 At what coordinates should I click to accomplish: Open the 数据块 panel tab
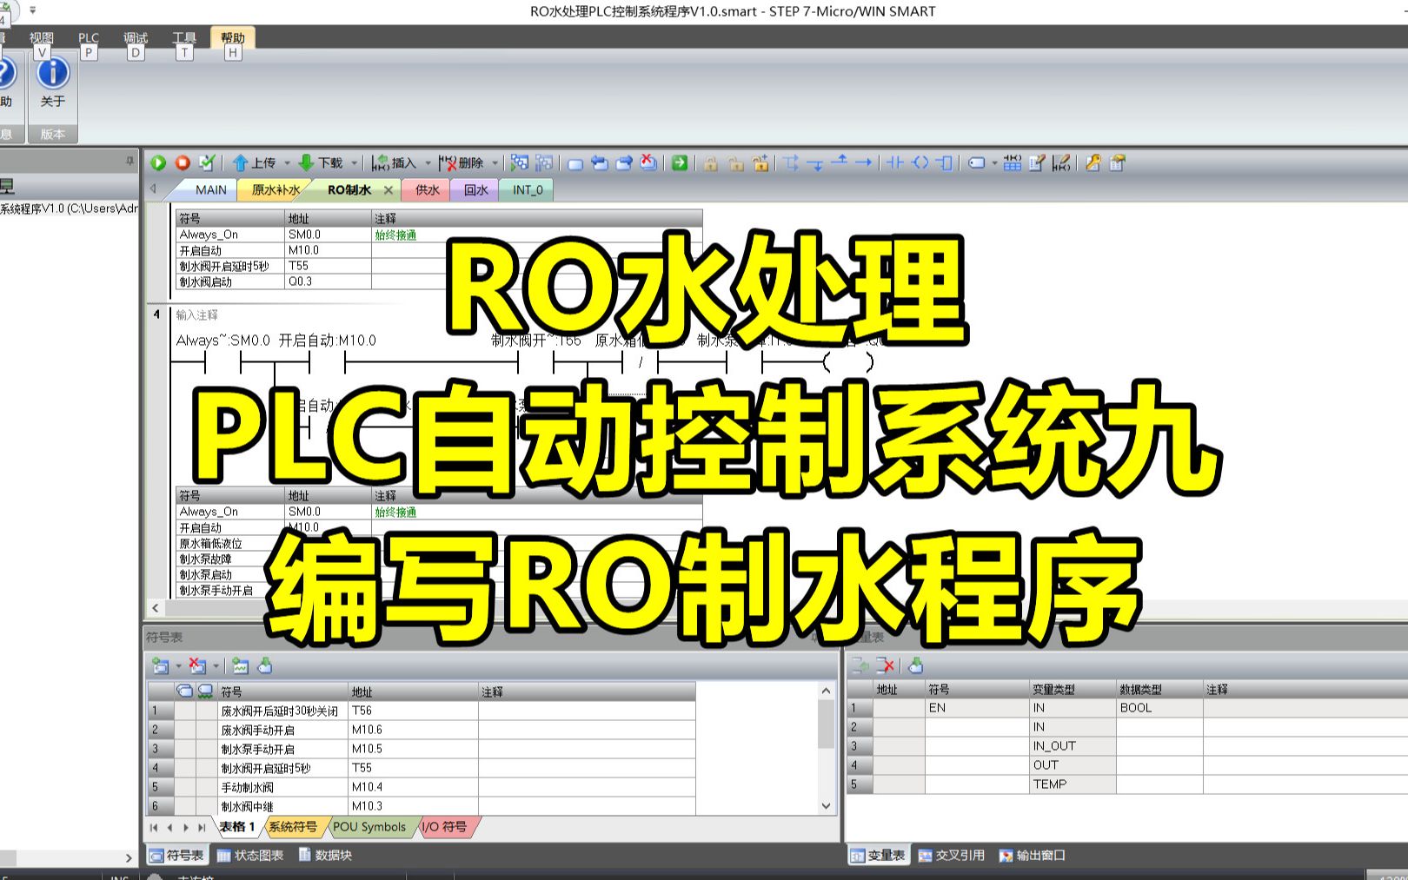[x=325, y=855]
